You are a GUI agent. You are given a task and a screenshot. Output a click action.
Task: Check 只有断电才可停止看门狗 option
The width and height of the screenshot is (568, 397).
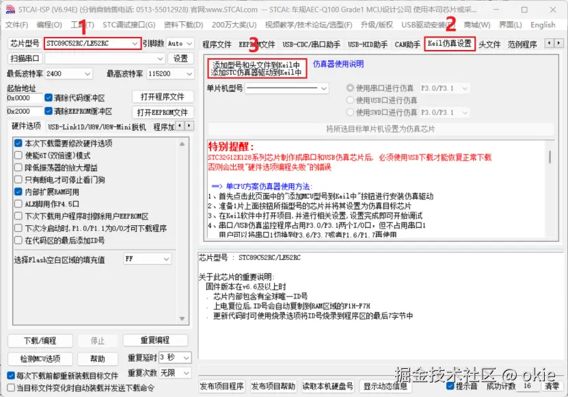[x=18, y=179]
